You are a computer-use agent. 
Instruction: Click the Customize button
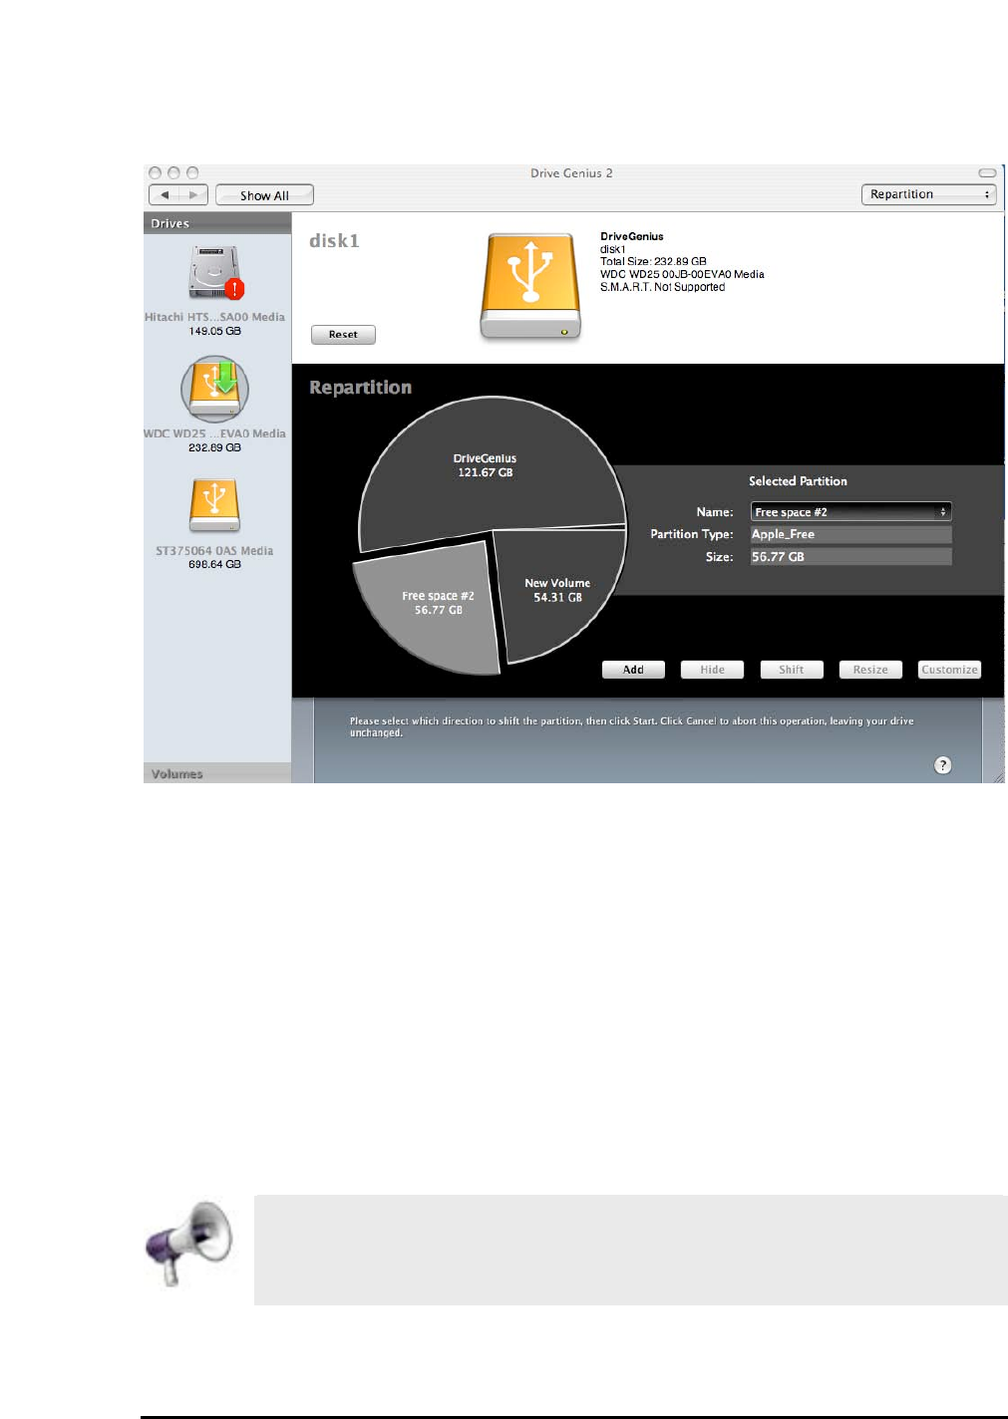949,670
